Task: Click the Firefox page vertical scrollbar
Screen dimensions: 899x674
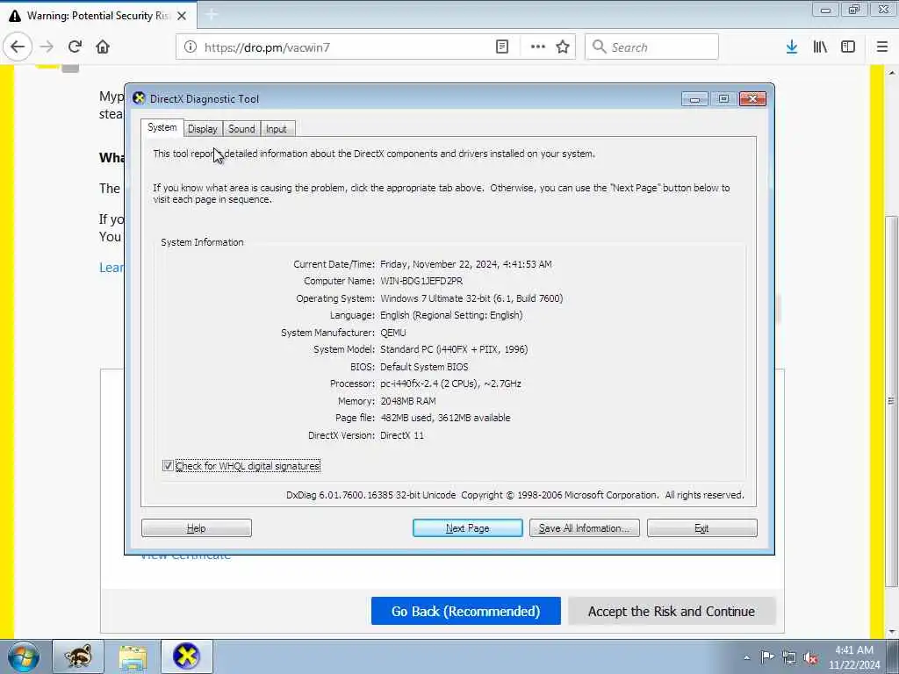Action: (x=891, y=401)
